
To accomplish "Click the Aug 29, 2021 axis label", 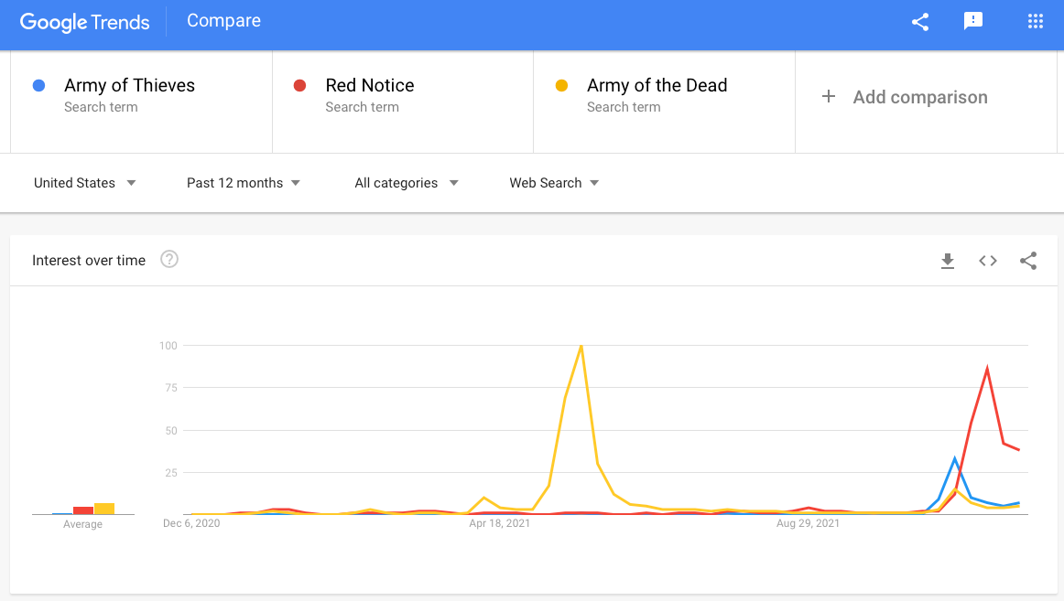I will click(x=809, y=523).
